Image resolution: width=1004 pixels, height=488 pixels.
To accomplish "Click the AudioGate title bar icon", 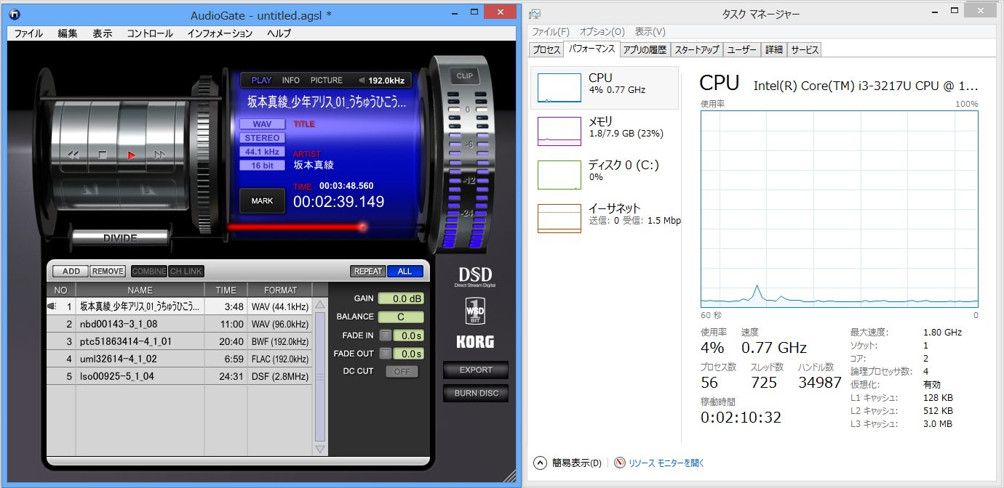I will (15, 13).
